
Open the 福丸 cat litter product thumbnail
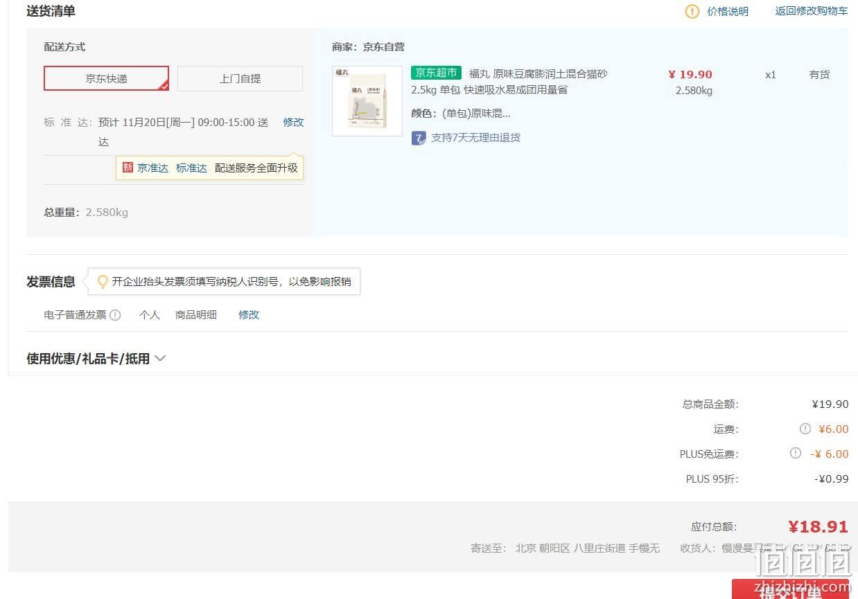[x=367, y=101]
